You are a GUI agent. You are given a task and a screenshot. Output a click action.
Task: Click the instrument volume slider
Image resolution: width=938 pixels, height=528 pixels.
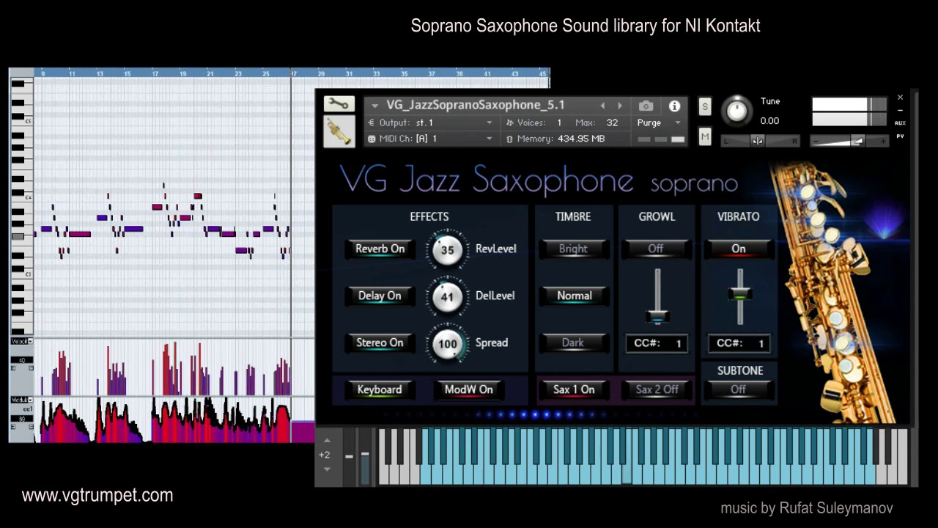click(850, 141)
